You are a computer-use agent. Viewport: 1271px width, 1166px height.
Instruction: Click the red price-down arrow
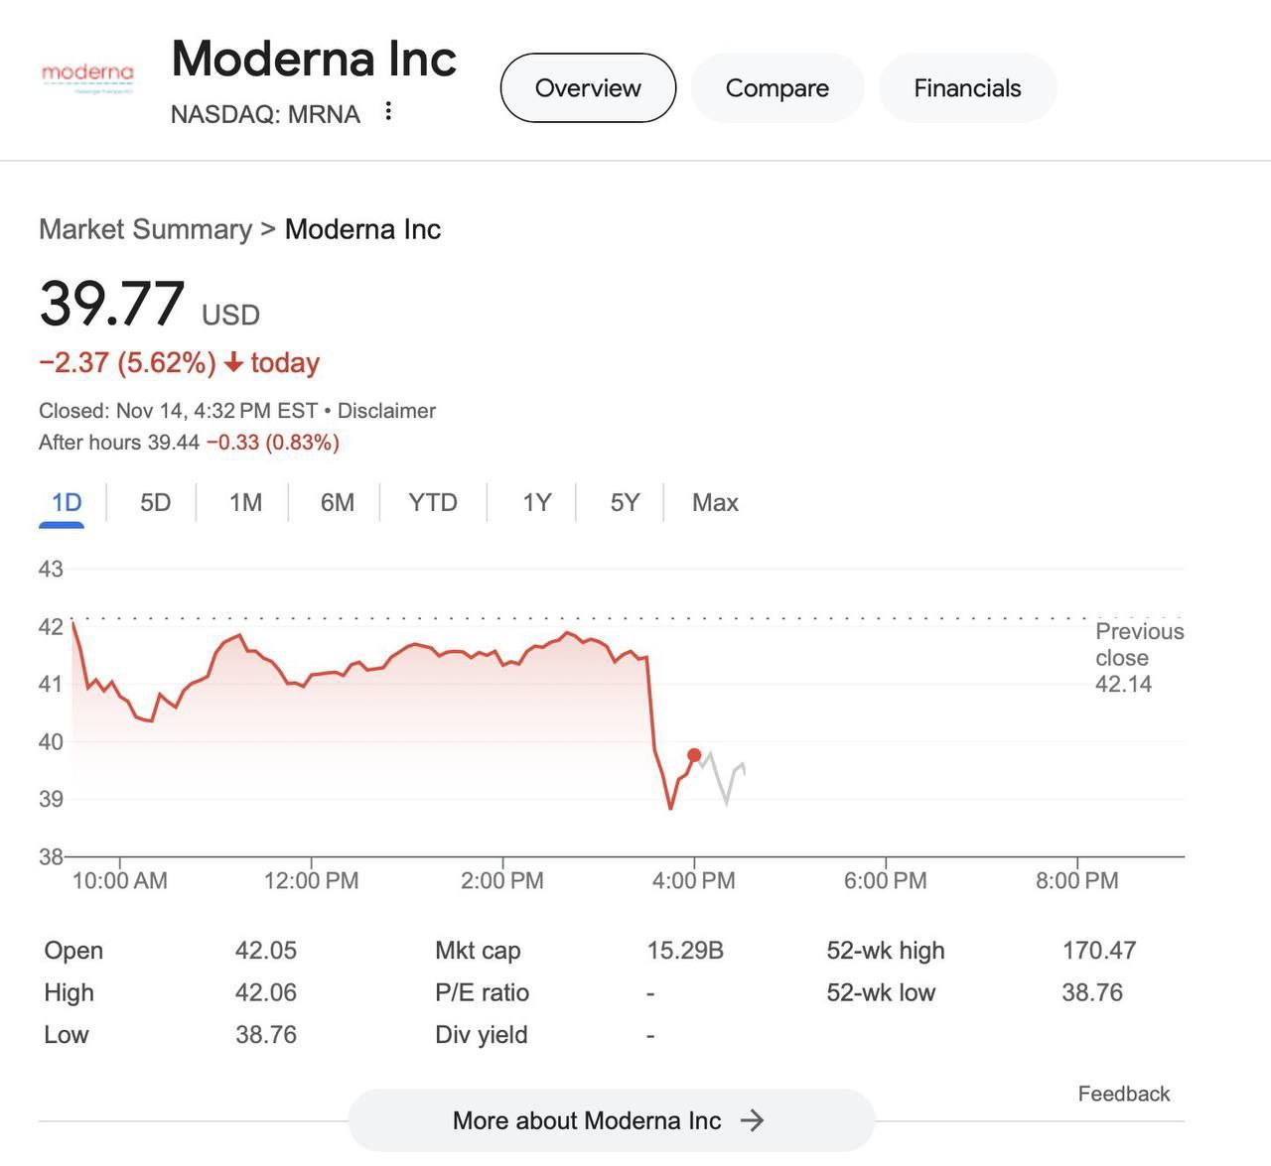[233, 363]
